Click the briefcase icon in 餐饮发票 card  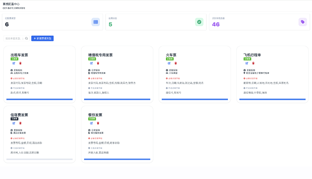(89, 130)
